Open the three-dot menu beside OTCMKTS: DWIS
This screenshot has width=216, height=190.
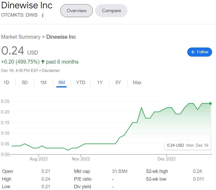pos(43,15)
